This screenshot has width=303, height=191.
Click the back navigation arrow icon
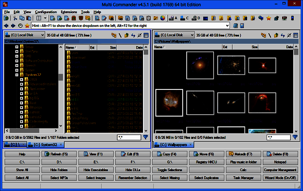[6, 25]
